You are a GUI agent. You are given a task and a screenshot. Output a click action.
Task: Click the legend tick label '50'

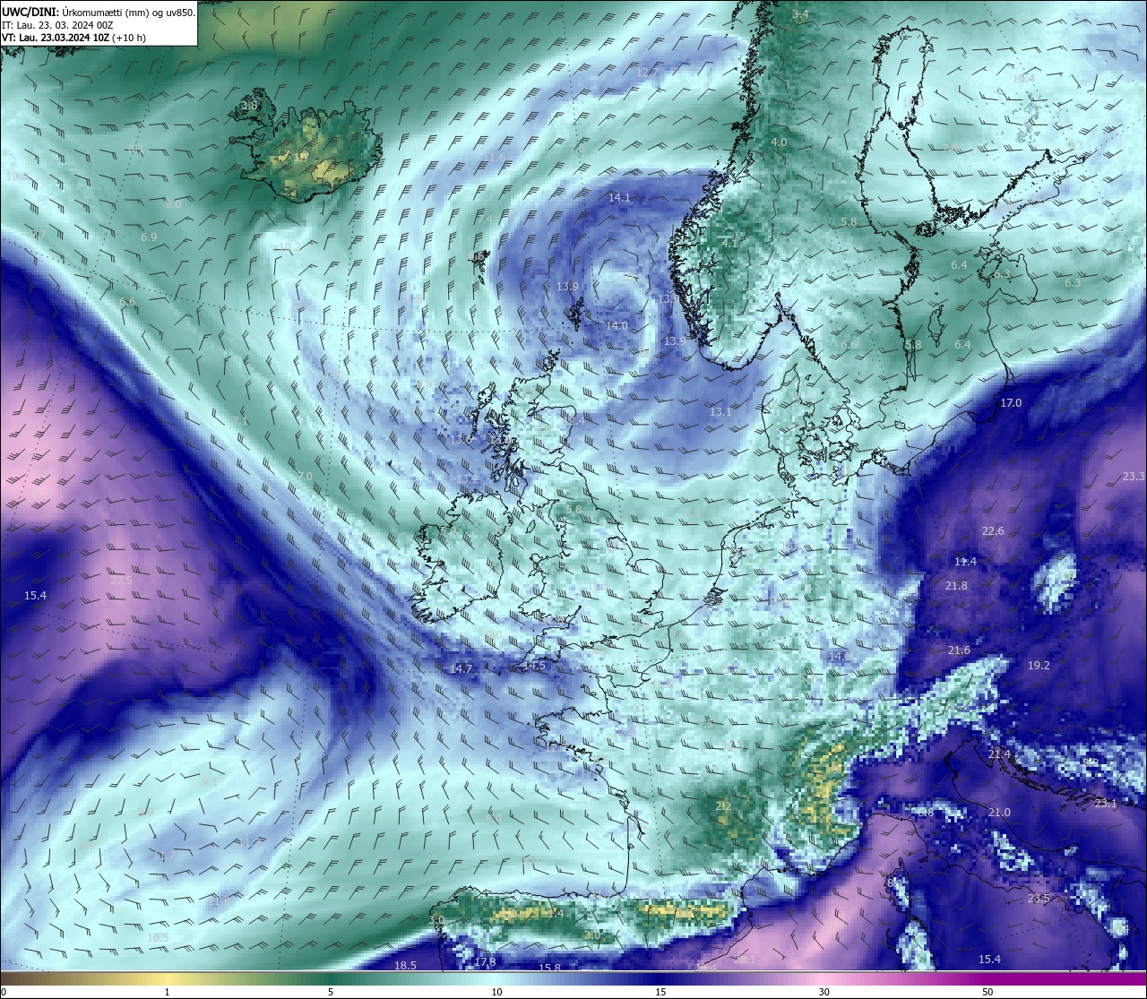(x=987, y=992)
